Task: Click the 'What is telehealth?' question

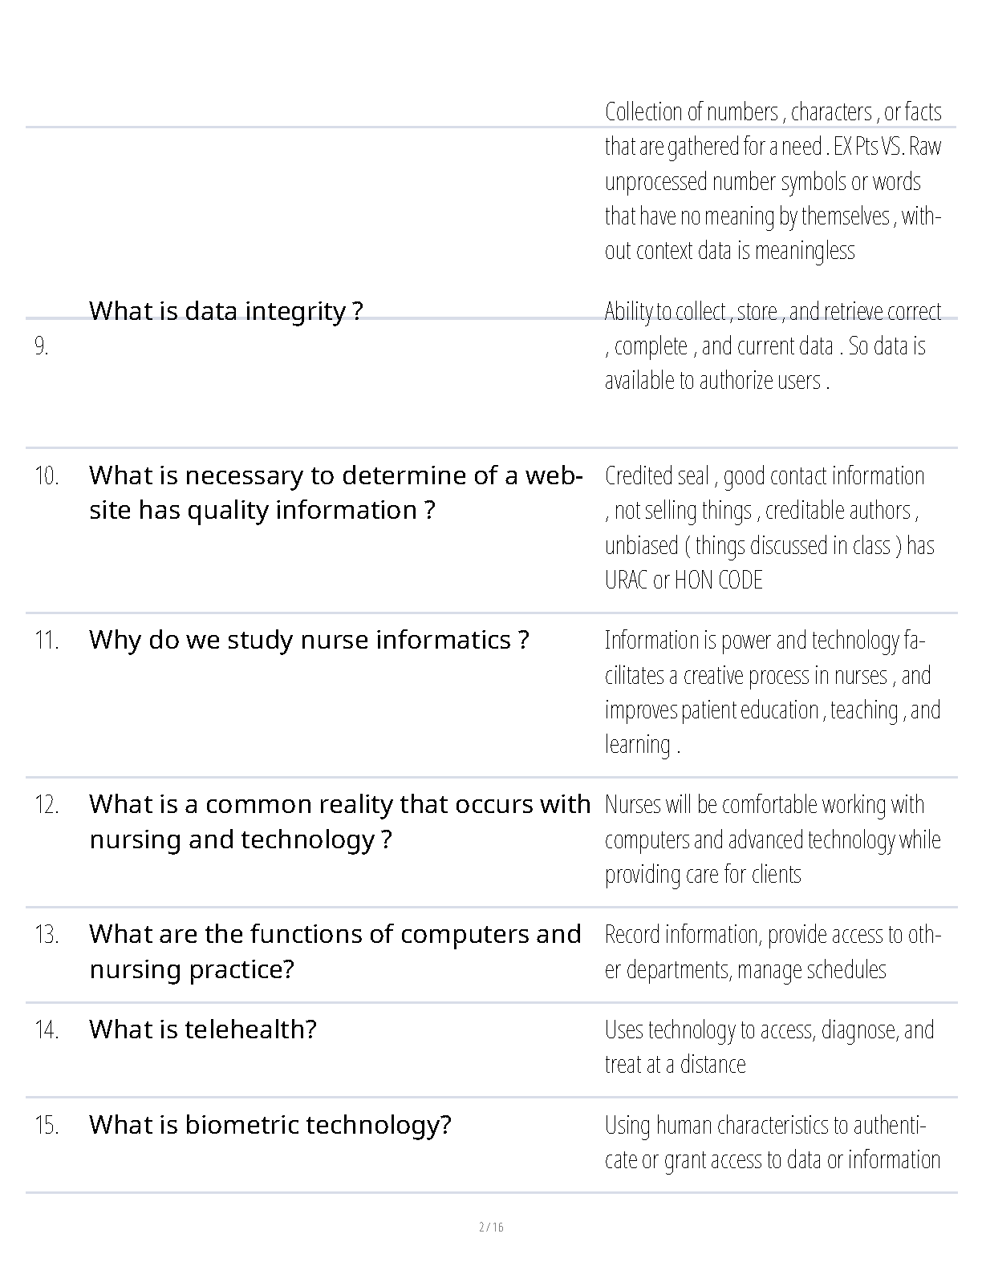Action: 203,1029
